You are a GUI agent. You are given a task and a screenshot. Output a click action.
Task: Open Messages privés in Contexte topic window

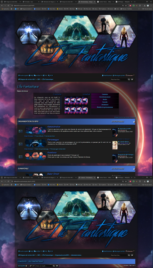coord(119,251)
